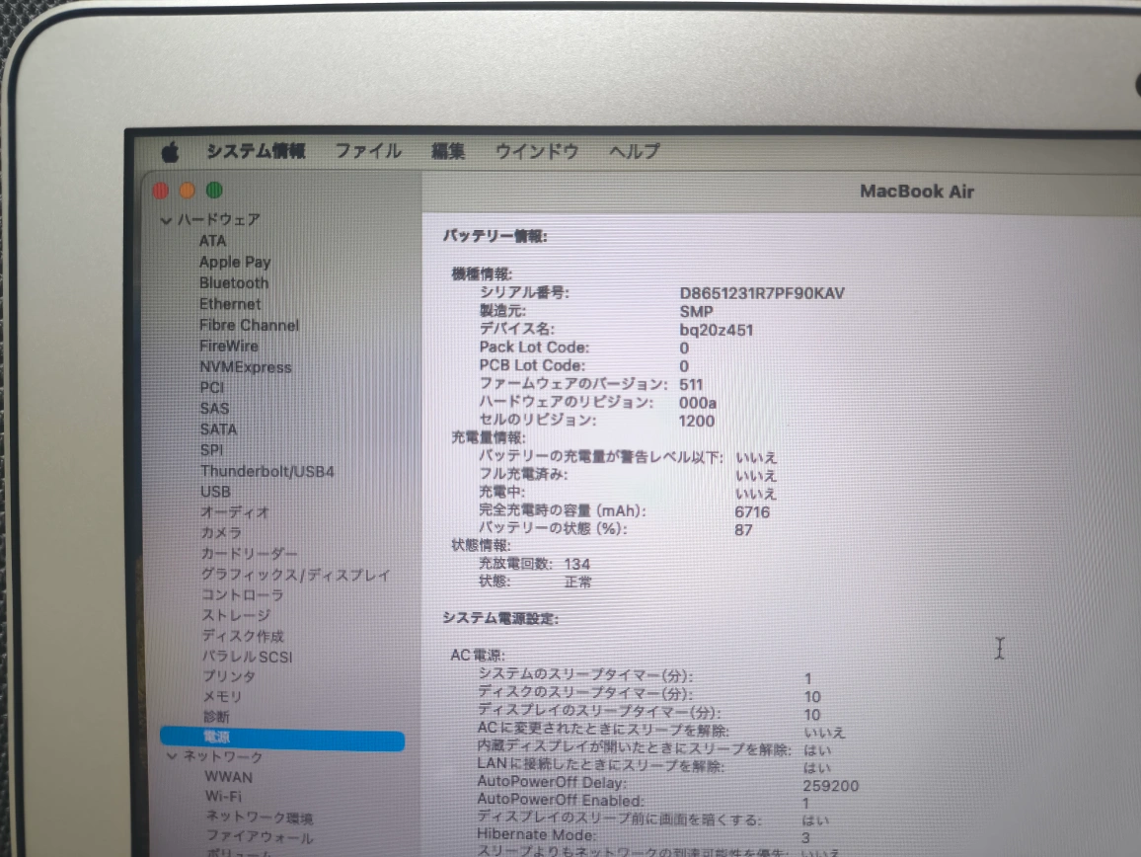
Task: Select USB in the sidebar
Action: click(215, 493)
